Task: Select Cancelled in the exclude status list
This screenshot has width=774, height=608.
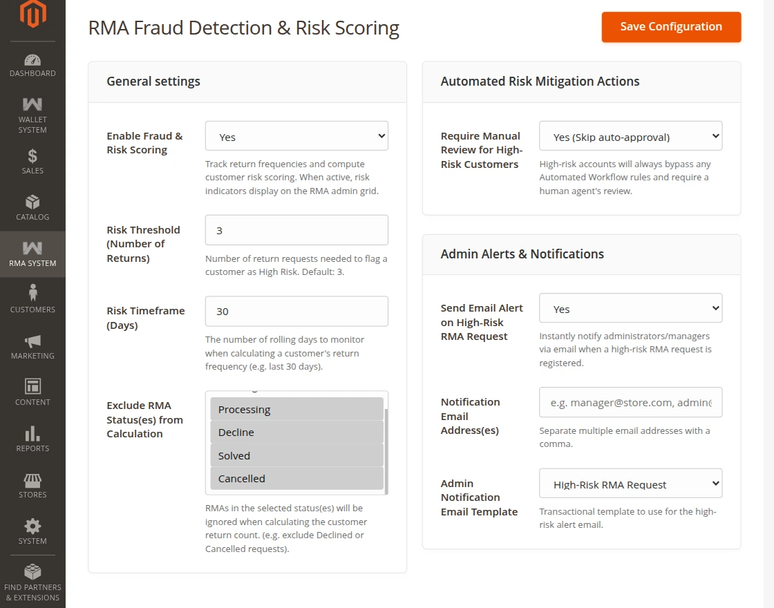Action: coord(296,478)
